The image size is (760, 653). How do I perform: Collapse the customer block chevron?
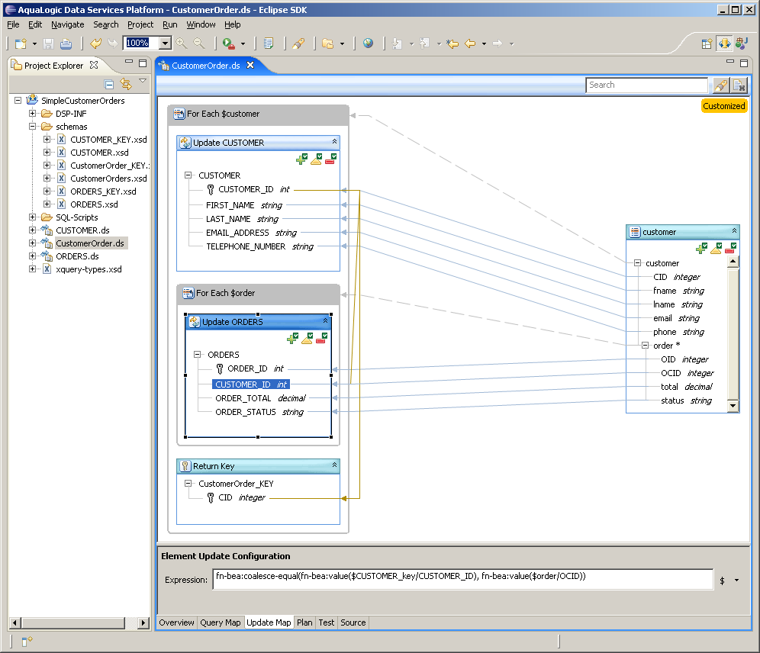tap(734, 230)
